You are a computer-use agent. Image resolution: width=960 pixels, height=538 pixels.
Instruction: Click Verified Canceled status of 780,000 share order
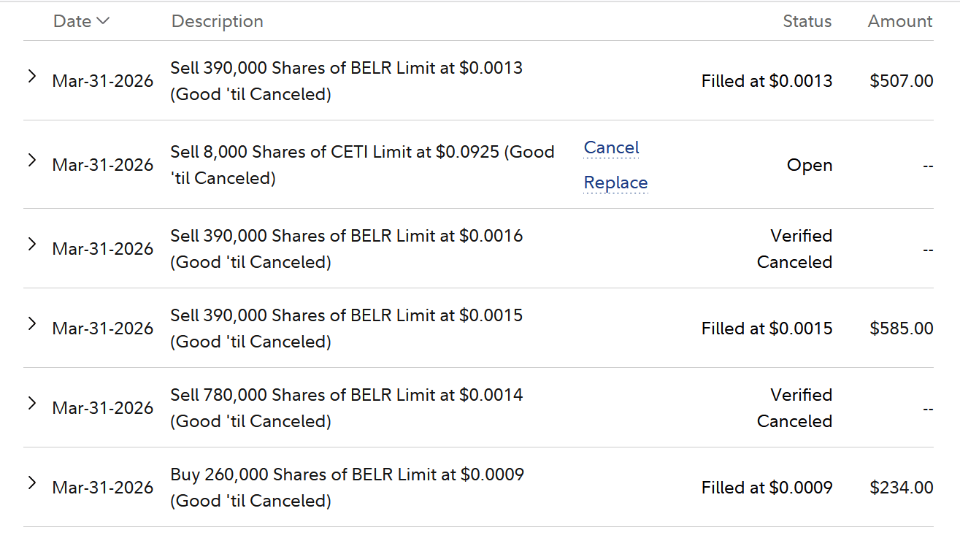[x=794, y=408]
